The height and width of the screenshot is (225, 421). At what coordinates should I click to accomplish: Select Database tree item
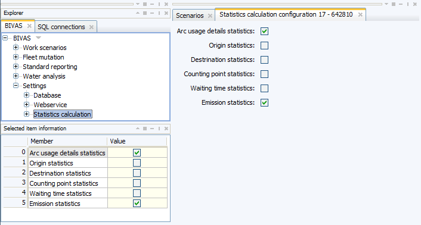(x=47, y=95)
